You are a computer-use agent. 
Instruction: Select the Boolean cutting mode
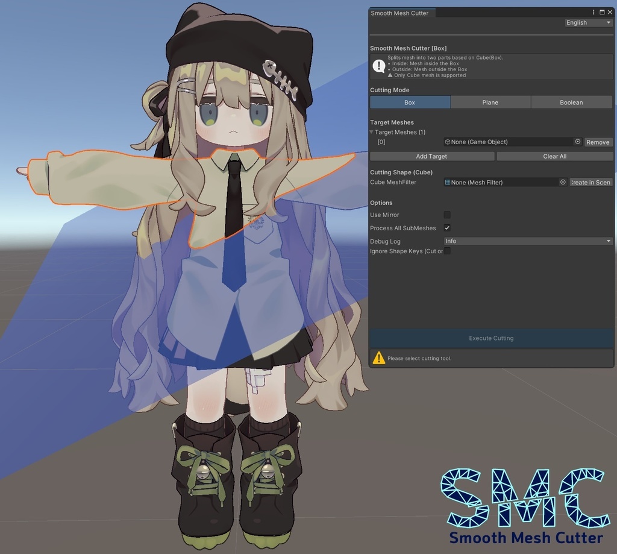[571, 102]
